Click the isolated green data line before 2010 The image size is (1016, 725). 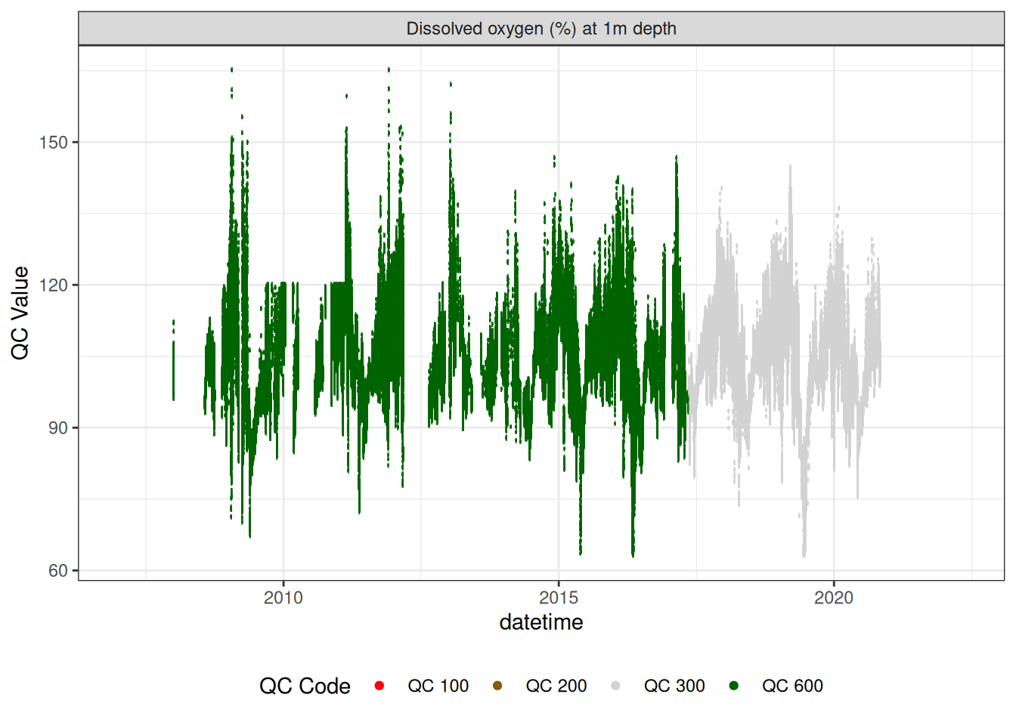pos(173,362)
